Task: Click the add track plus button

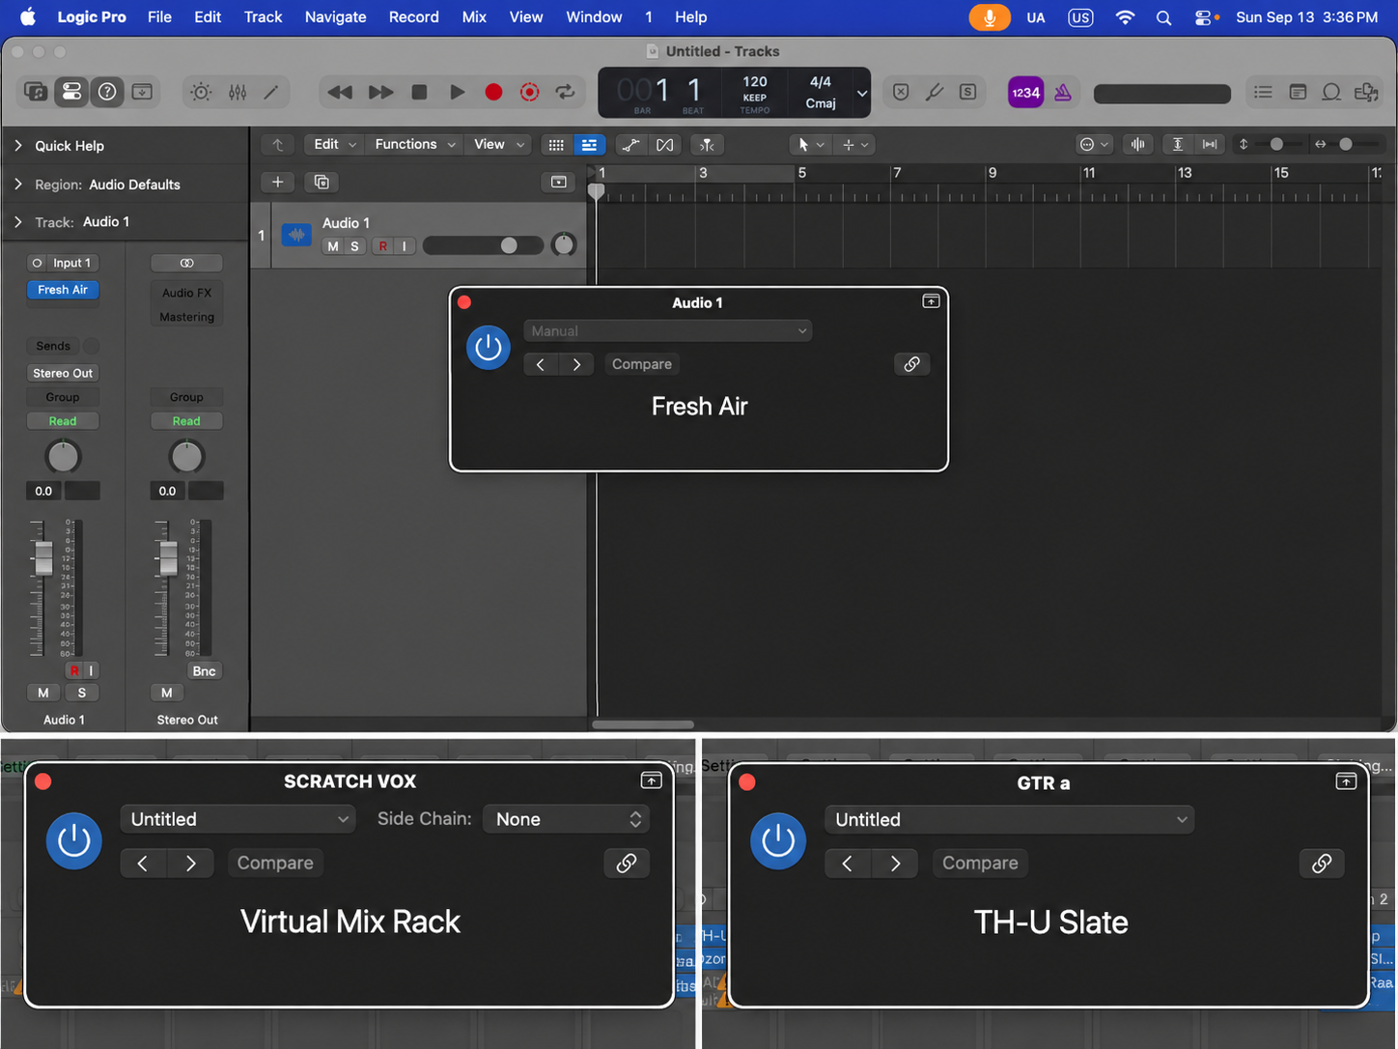Action: pos(277,182)
